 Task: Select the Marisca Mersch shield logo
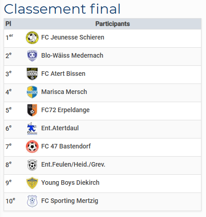(x=32, y=92)
